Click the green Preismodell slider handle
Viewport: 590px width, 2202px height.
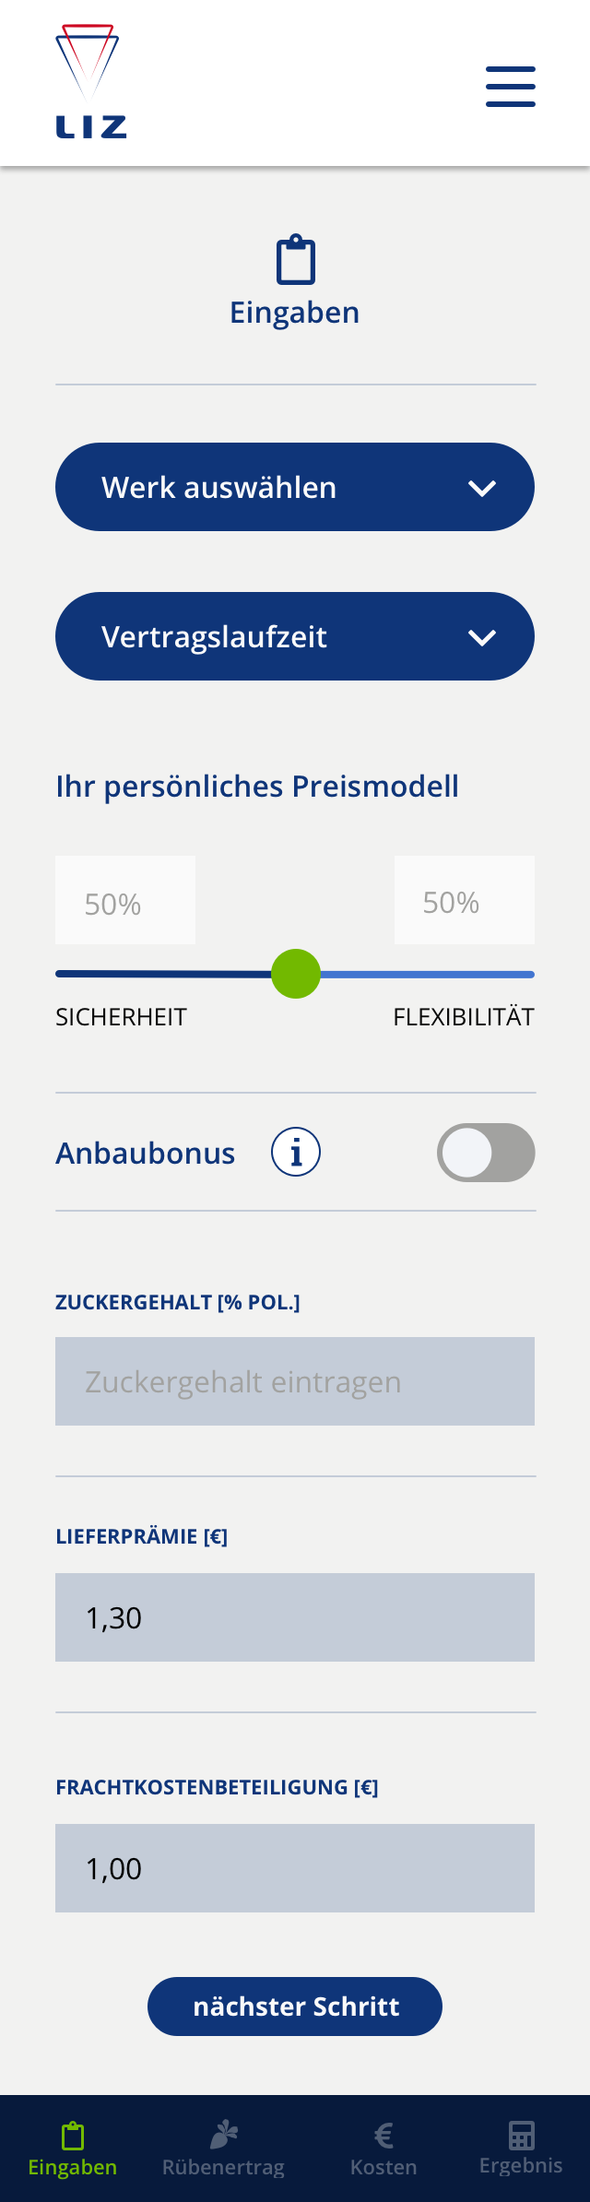tap(296, 974)
